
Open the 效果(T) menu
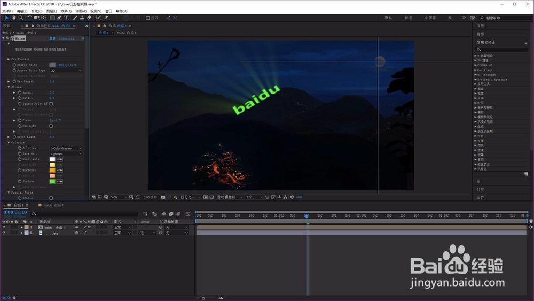point(66,11)
